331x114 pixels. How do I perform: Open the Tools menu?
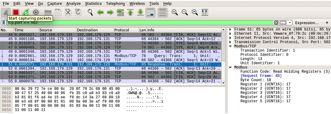tap(154, 4)
